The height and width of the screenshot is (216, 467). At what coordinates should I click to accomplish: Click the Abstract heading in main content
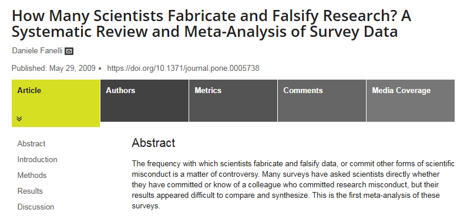tap(153, 143)
